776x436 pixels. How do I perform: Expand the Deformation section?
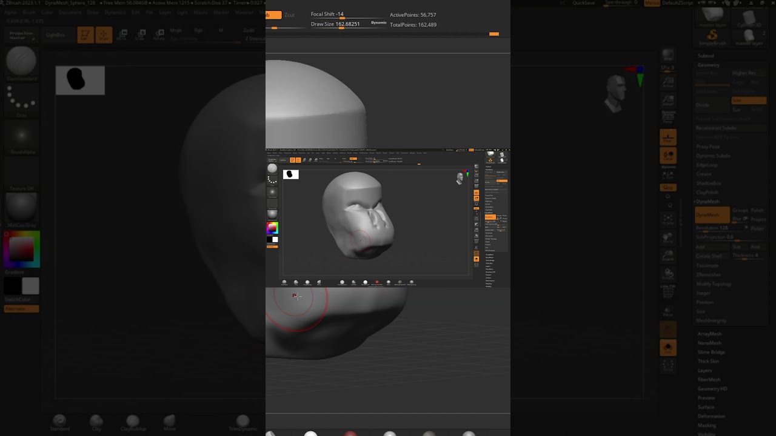[711, 416]
